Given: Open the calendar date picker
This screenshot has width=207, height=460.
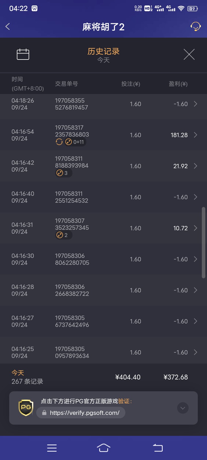Looking at the screenshot, I should [x=23, y=54].
